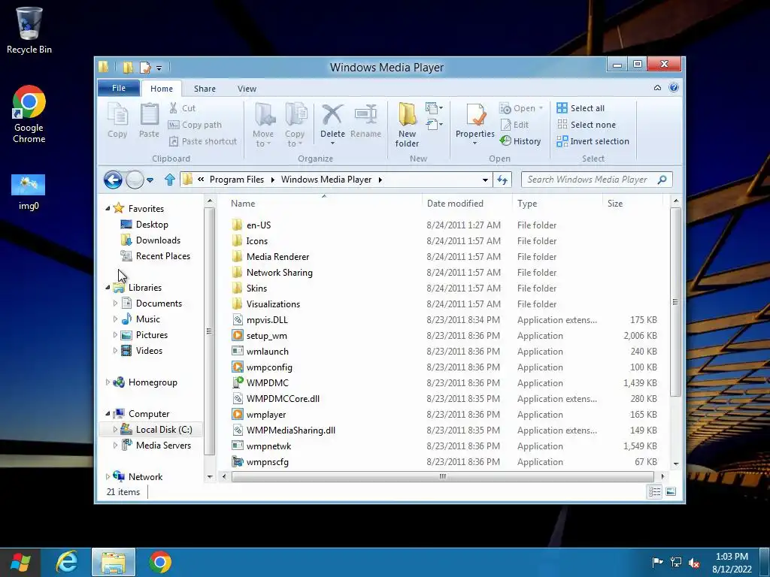Image resolution: width=770 pixels, height=577 pixels.
Task: Click the History icon in ribbon
Action: 505,140
